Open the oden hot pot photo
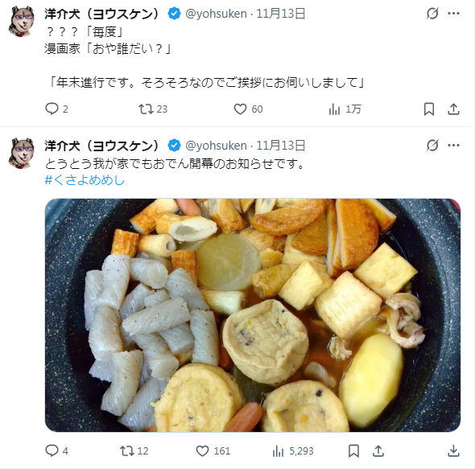This screenshot has width=475, height=469. pyautogui.click(x=253, y=315)
